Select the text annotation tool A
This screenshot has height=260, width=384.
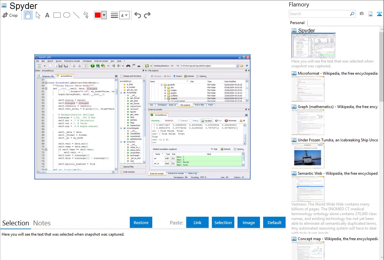pyautogui.click(x=47, y=15)
